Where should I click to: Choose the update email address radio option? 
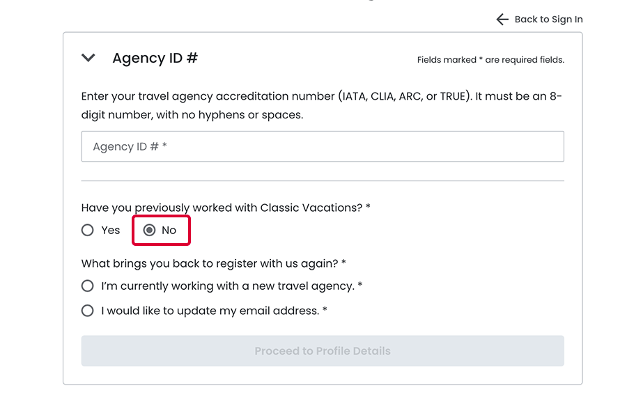88,311
